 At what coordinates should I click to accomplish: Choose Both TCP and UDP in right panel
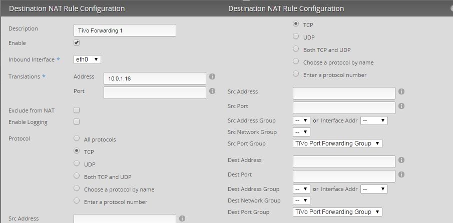(x=296, y=49)
